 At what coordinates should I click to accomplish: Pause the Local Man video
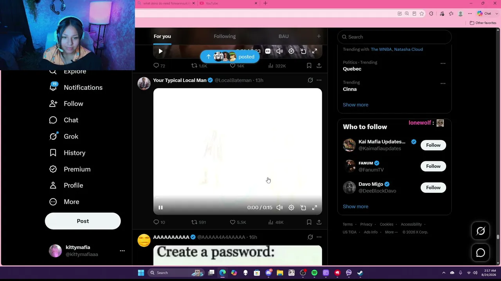click(x=160, y=208)
